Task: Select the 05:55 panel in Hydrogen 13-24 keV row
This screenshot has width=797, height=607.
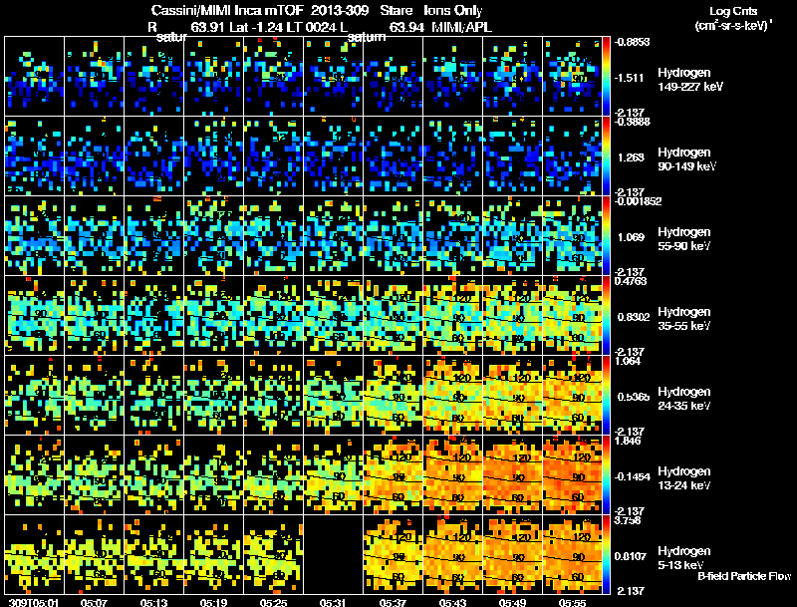Action: (572, 474)
